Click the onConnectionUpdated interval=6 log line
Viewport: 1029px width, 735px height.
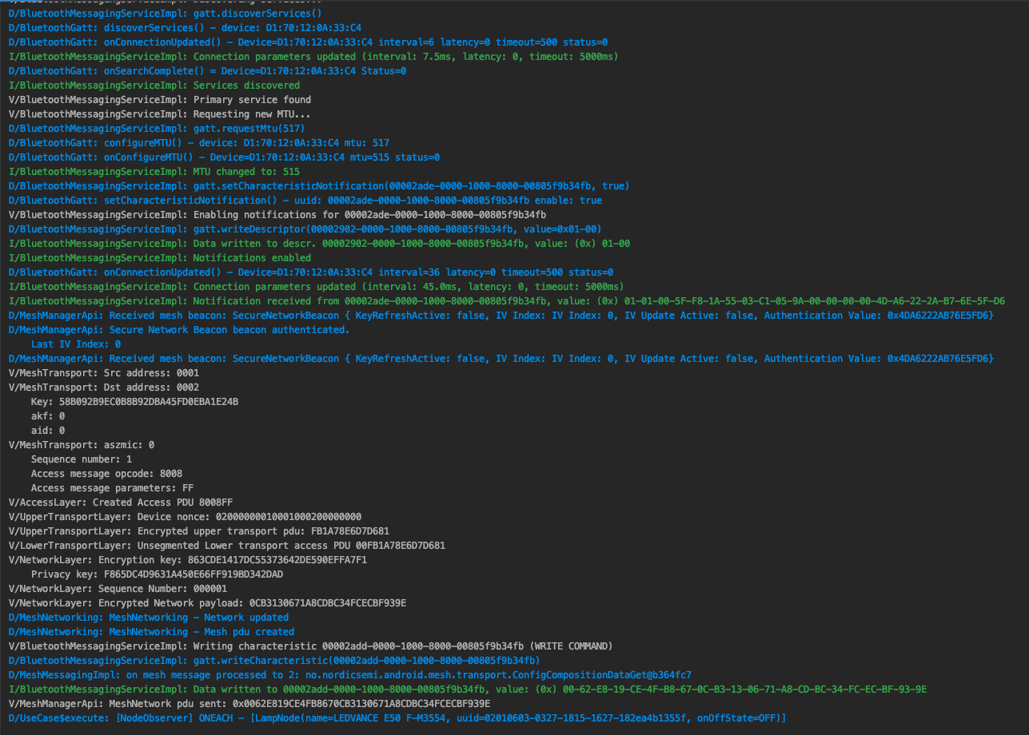point(240,42)
